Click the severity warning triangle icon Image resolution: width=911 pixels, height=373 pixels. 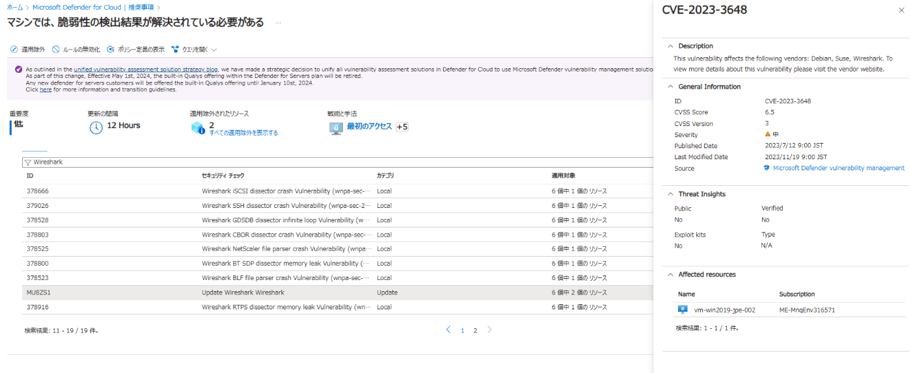tap(768, 135)
